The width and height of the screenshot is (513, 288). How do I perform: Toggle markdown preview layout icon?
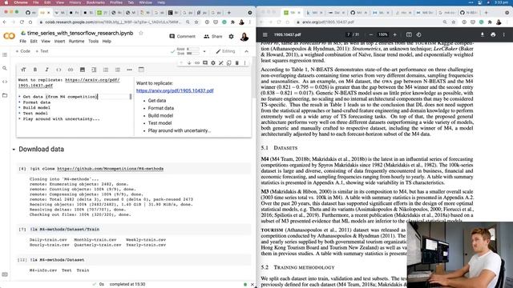(141, 70)
